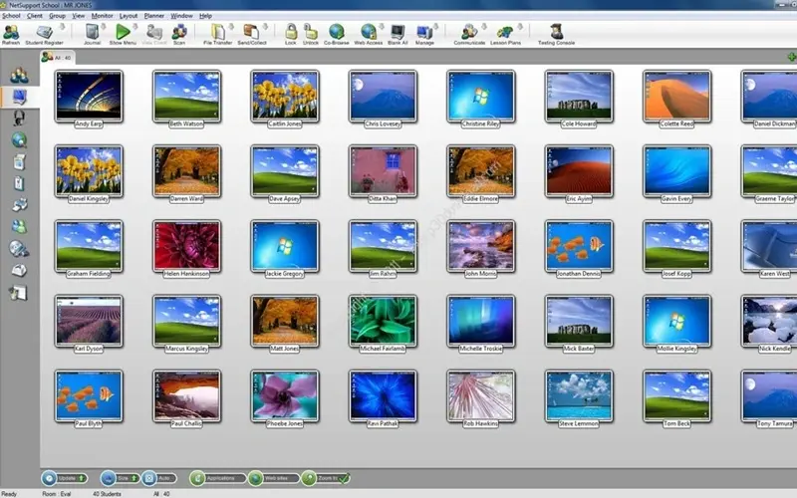The height and width of the screenshot is (498, 797).
Task: Select the group of people sidebar icon
Action: pyautogui.click(x=19, y=76)
